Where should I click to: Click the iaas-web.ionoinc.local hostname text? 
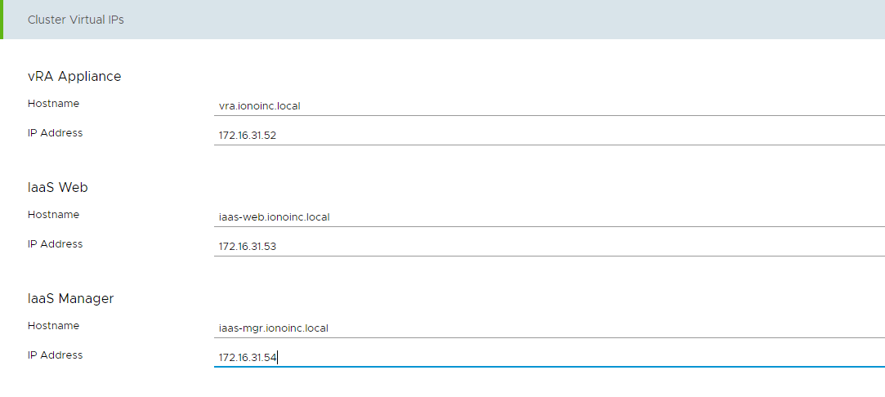click(274, 216)
